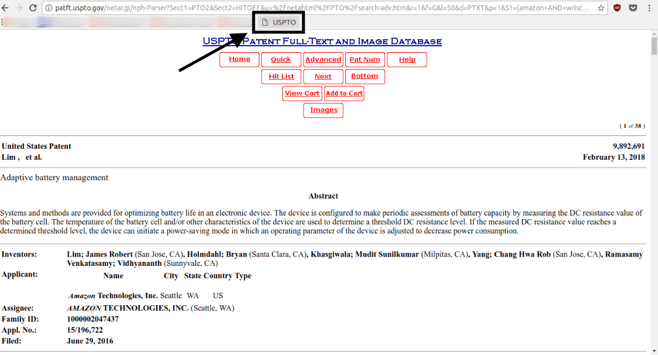This screenshot has width=658, height=355.
Task: Click the USPTO bookmark page icon
Action: coord(265,22)
